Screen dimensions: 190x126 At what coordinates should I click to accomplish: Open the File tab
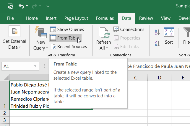pos(10,18)
